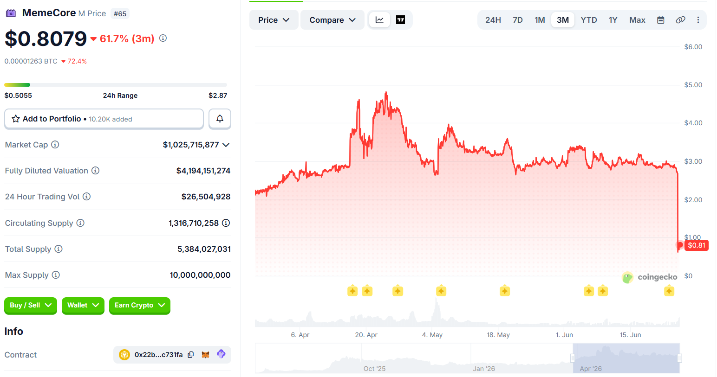
Task: Grab the right handle of chart navigator
Action: pos(679,358)
